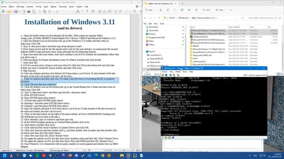Click the 100 % zoom value in Writer status bar
284x159 pixels.
coord(138,150)
